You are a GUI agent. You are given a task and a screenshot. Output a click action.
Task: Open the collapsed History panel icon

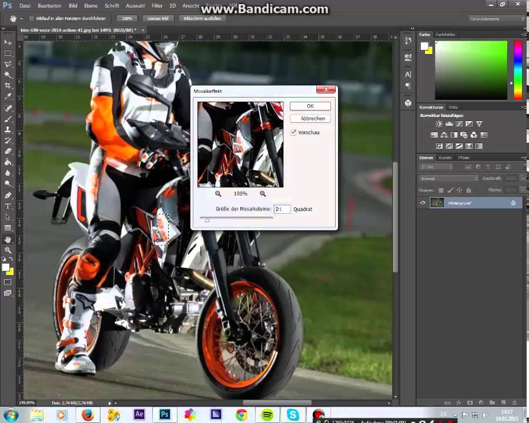click(x=409, y=41)
